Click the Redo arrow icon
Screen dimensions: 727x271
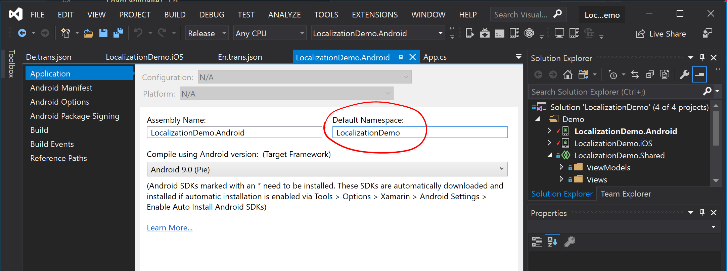[162, 33]
